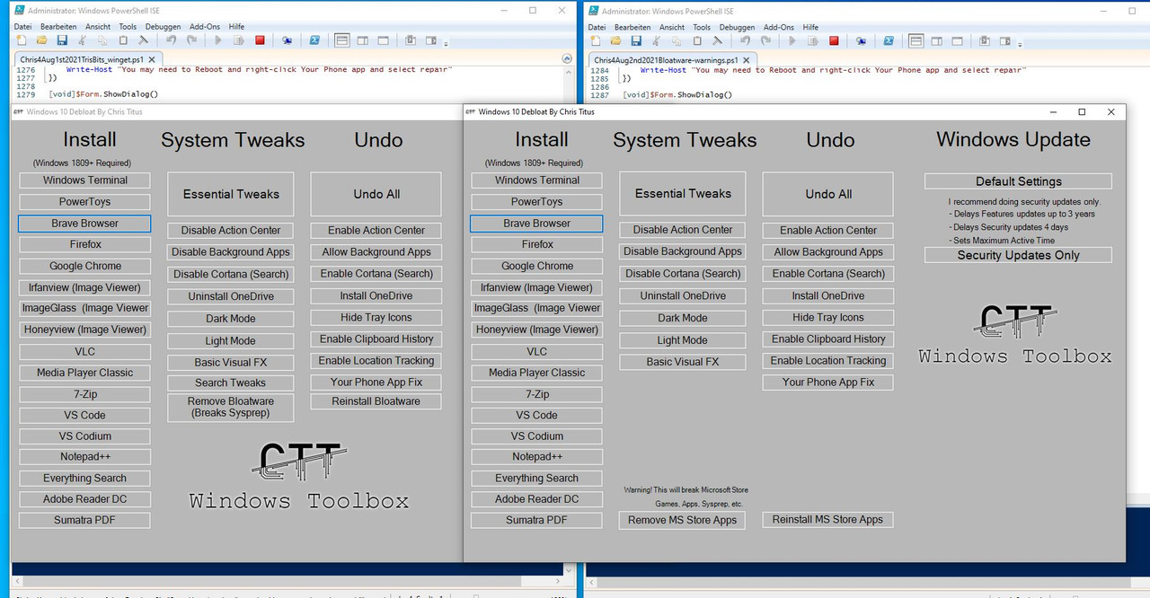Click New script icon in left ISE window
The height and width of the screenshot is (598, 1150).
22,40
